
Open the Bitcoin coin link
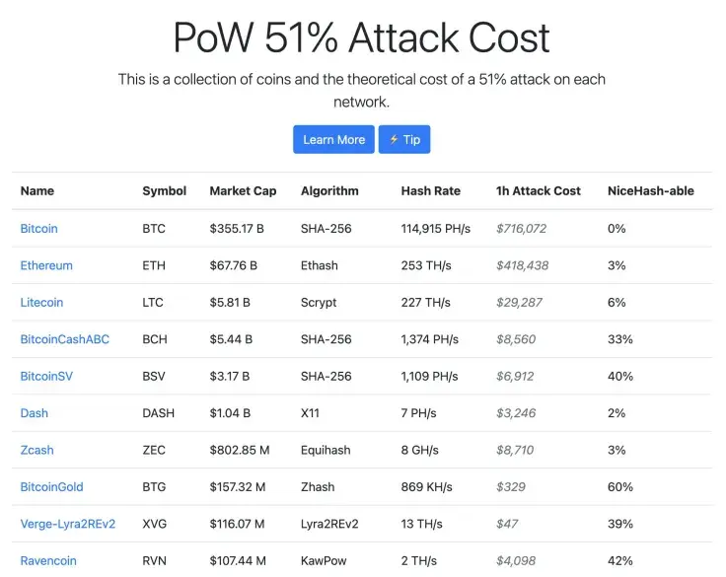point(39,229)
